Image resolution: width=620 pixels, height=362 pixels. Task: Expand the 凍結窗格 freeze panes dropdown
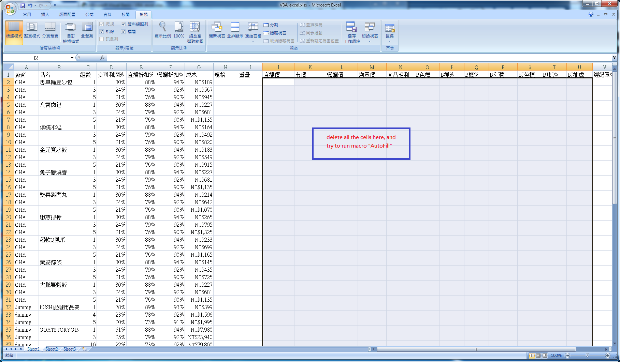pyautogui.click(x=253, y=41)
